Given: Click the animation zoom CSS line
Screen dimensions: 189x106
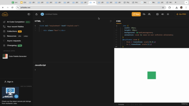Looking at the screenshot, I should click(x=149, y=35).
